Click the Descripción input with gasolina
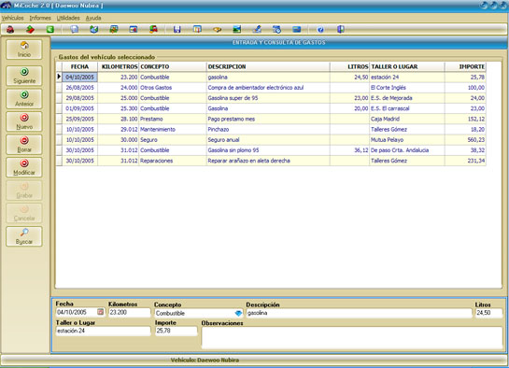This screenshot has height=368, width=509. [359, 313]
